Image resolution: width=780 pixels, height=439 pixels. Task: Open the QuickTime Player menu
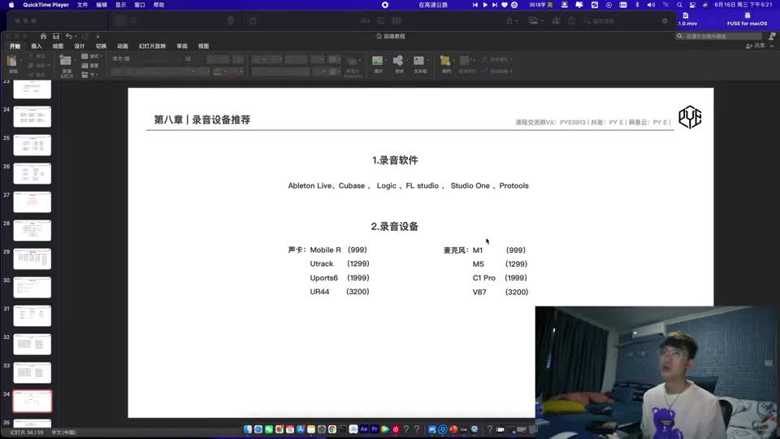click(45, 5)
